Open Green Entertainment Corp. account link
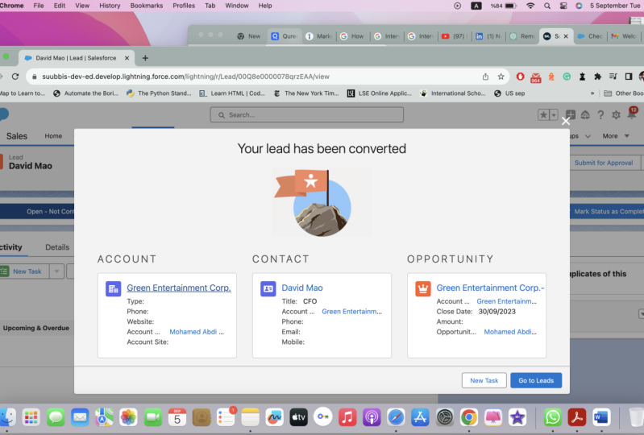Image resolution: width=644 pixels, height=435 pixels. tap(179, 288)
